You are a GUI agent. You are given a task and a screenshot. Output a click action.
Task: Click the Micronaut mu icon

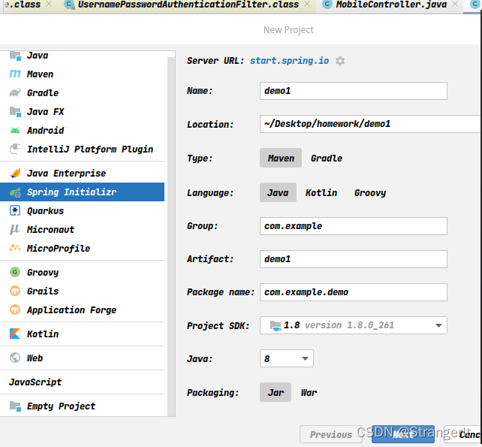click(x=15, y=229)
